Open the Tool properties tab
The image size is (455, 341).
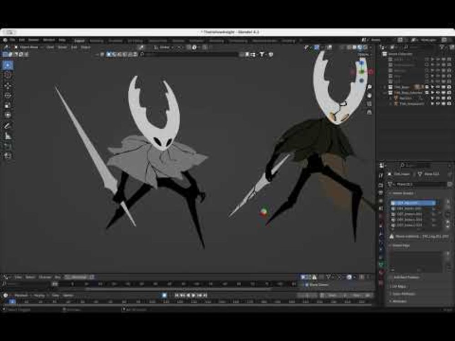point(381,176)
